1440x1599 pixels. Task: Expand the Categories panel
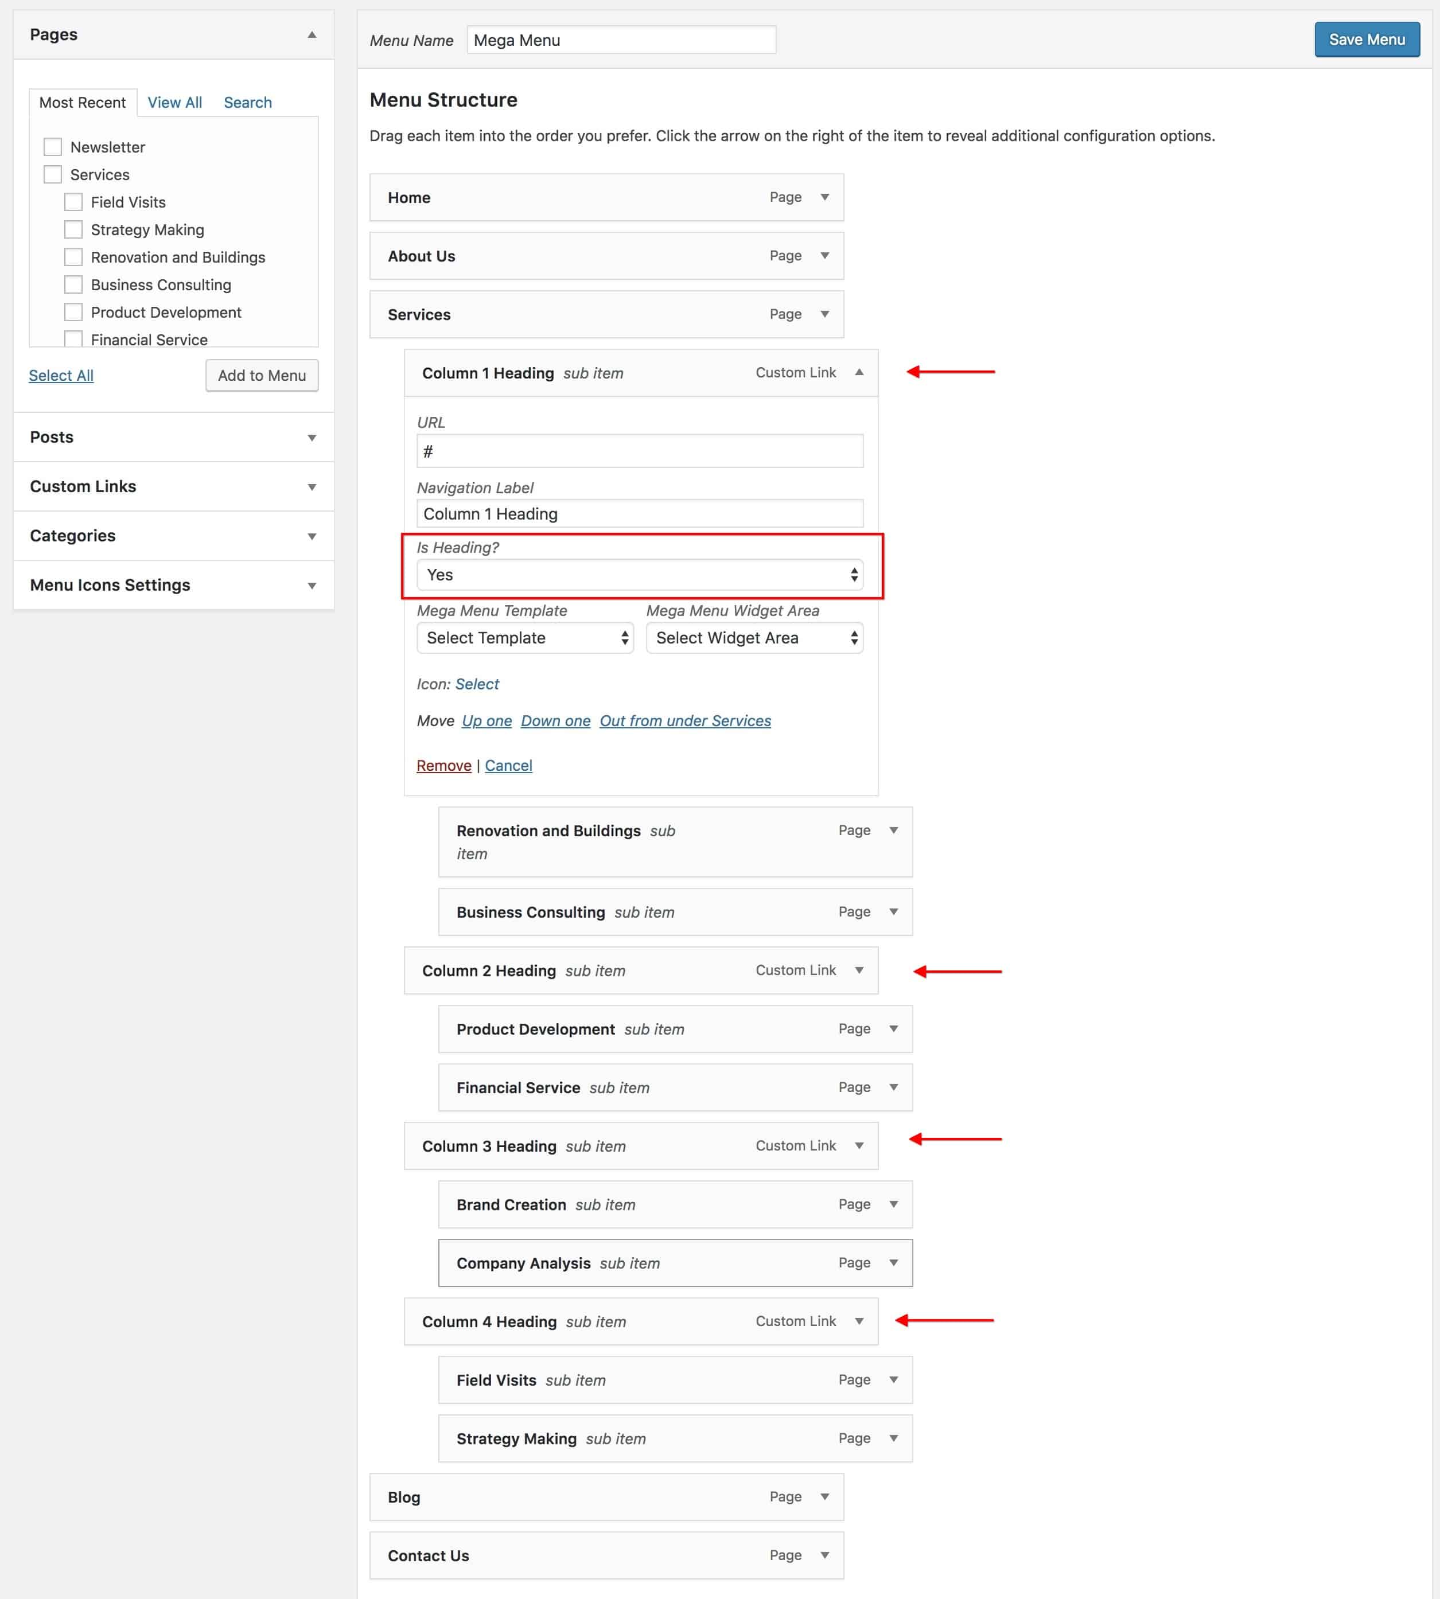click(x=312, y=537)
